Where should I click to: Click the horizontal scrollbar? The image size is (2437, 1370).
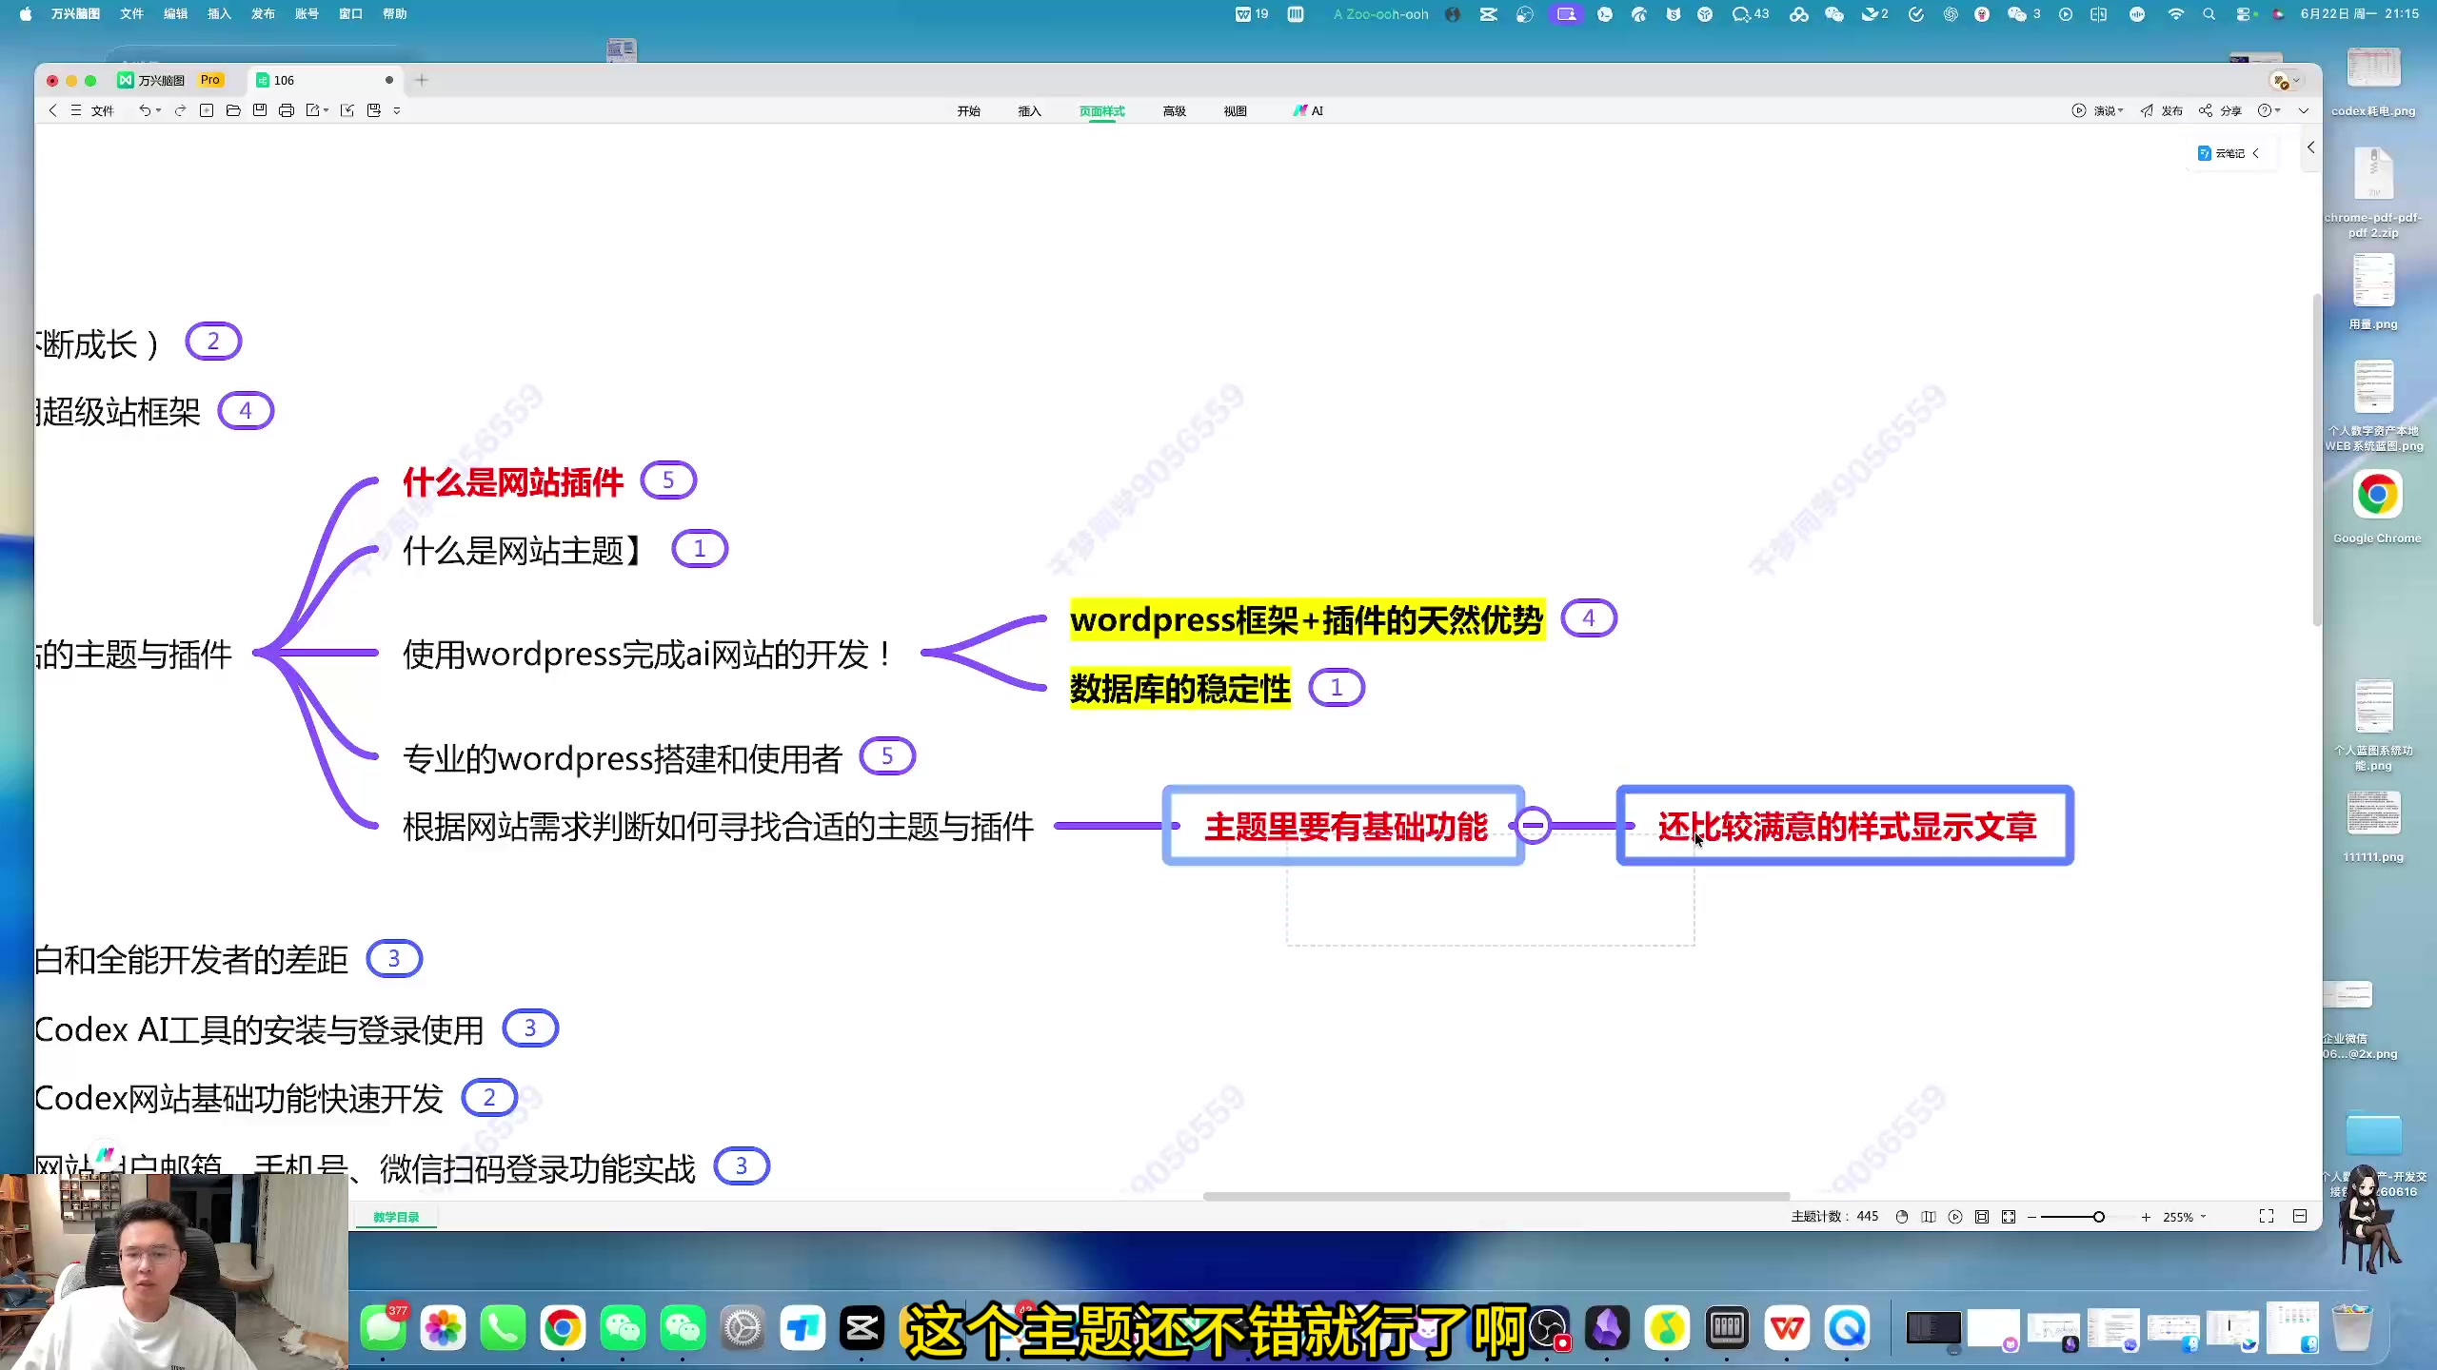[1496, 1196]
